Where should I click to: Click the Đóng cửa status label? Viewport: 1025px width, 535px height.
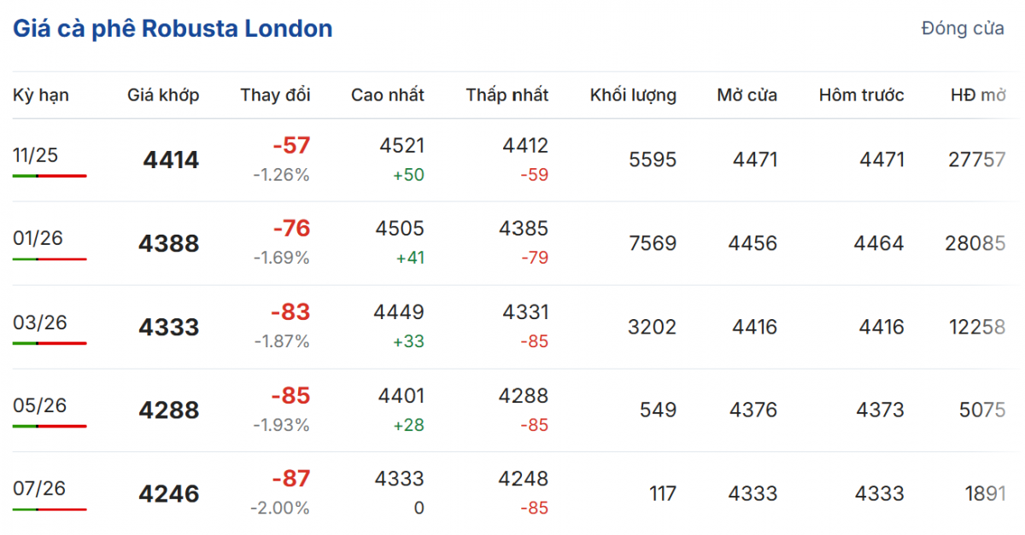(x=963, y=29)
